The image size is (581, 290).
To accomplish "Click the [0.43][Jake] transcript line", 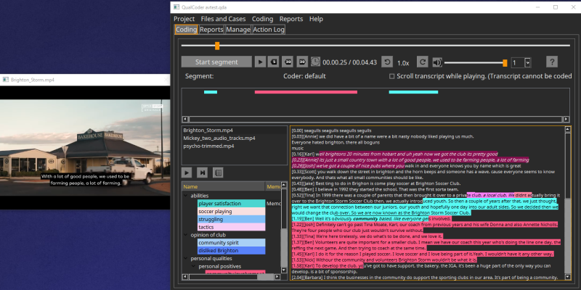I will (x=376, y=183).
